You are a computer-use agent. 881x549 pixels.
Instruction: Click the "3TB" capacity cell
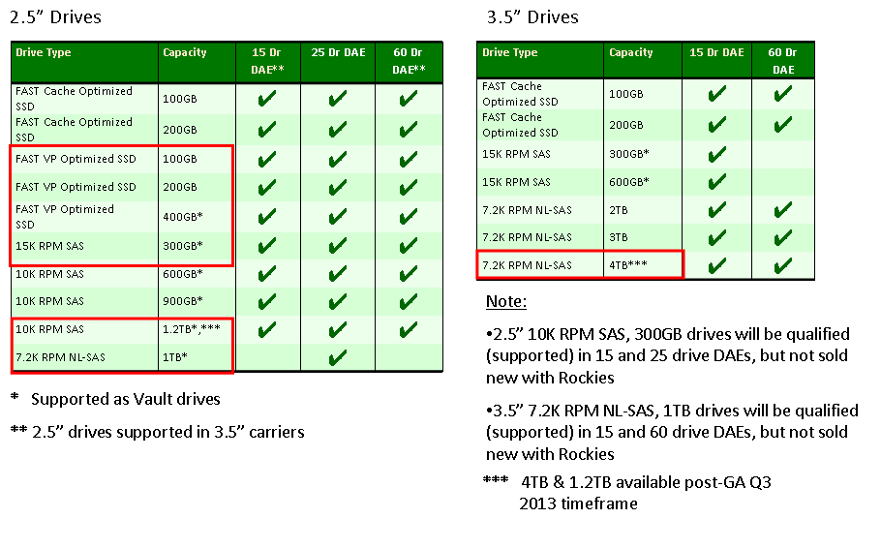coord(619,237)
